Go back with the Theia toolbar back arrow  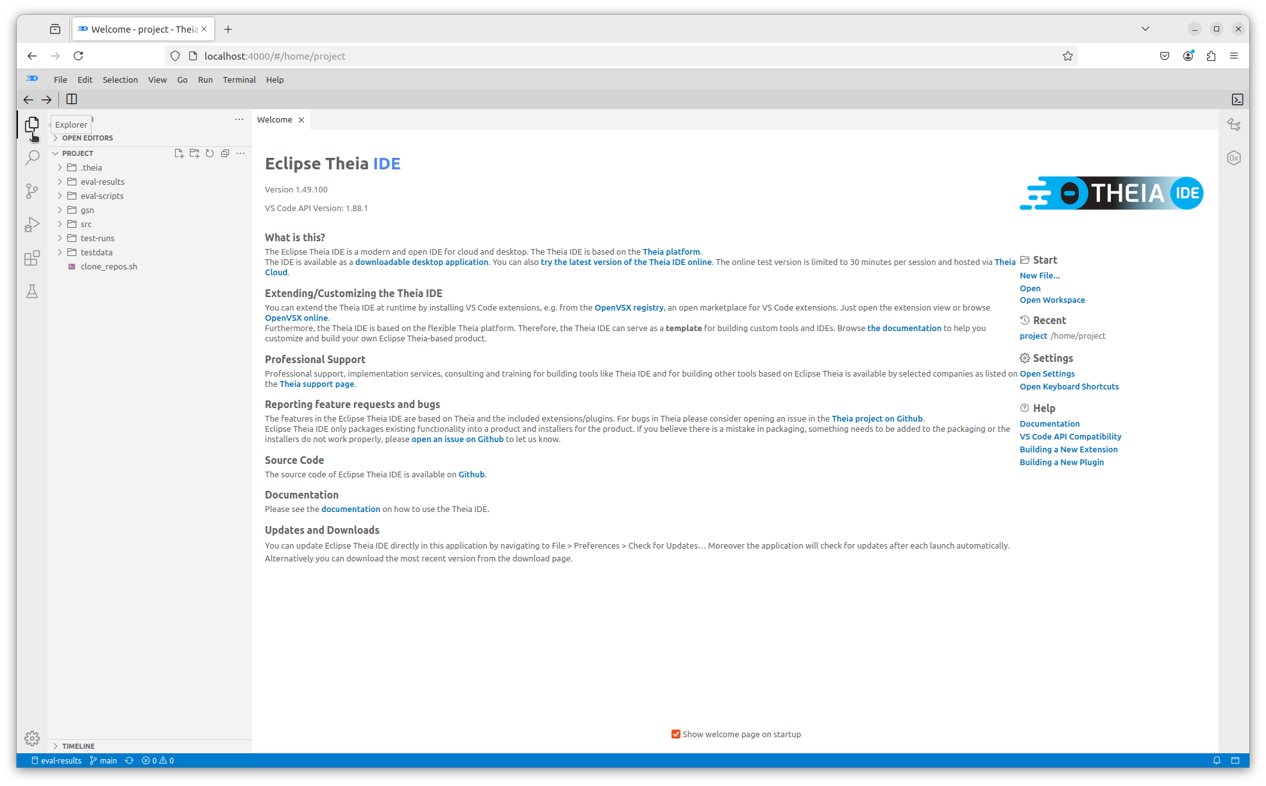point(28,99)
